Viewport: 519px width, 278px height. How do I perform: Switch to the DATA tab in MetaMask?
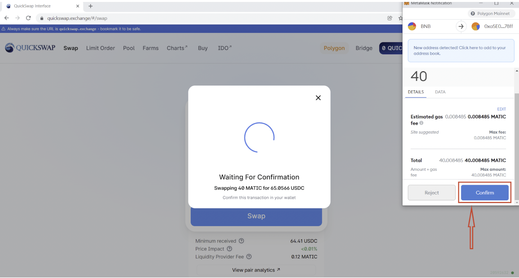(x=440, y=92)
